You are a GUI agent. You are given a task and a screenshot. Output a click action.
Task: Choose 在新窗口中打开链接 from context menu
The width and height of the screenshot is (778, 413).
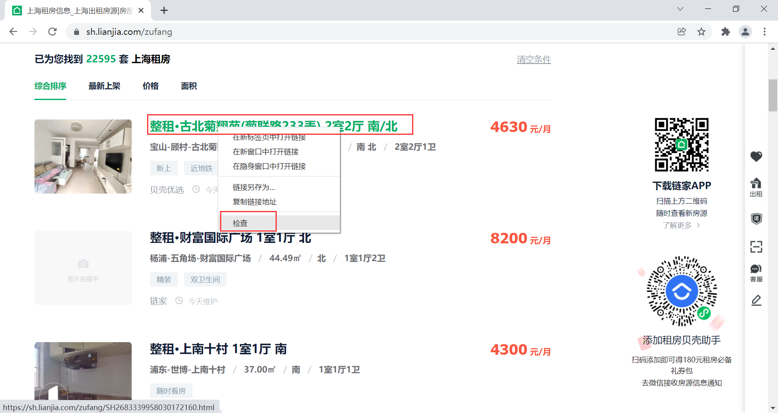279,152
